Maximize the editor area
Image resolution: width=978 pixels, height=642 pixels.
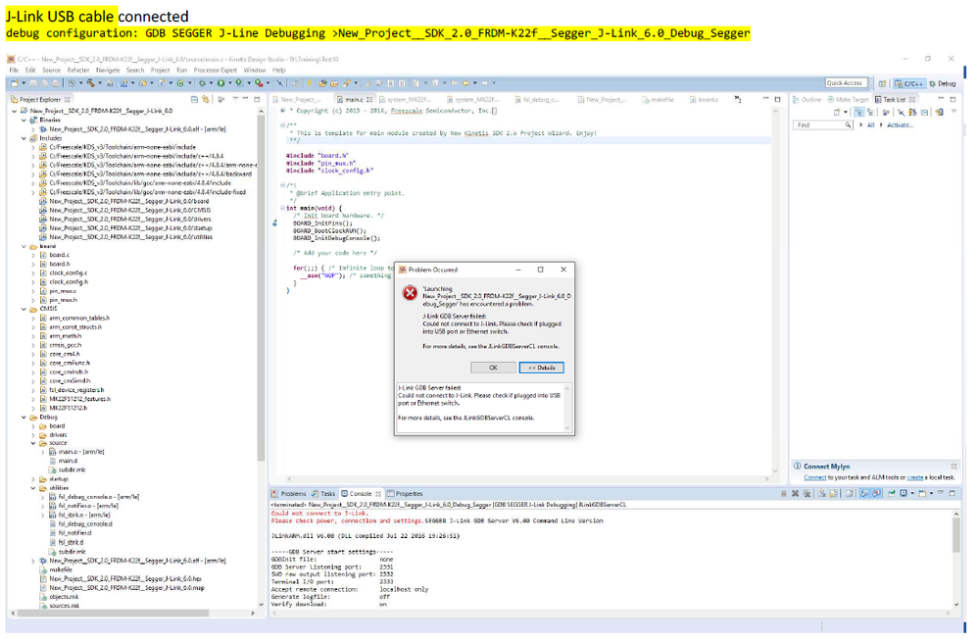pos(778,99)
